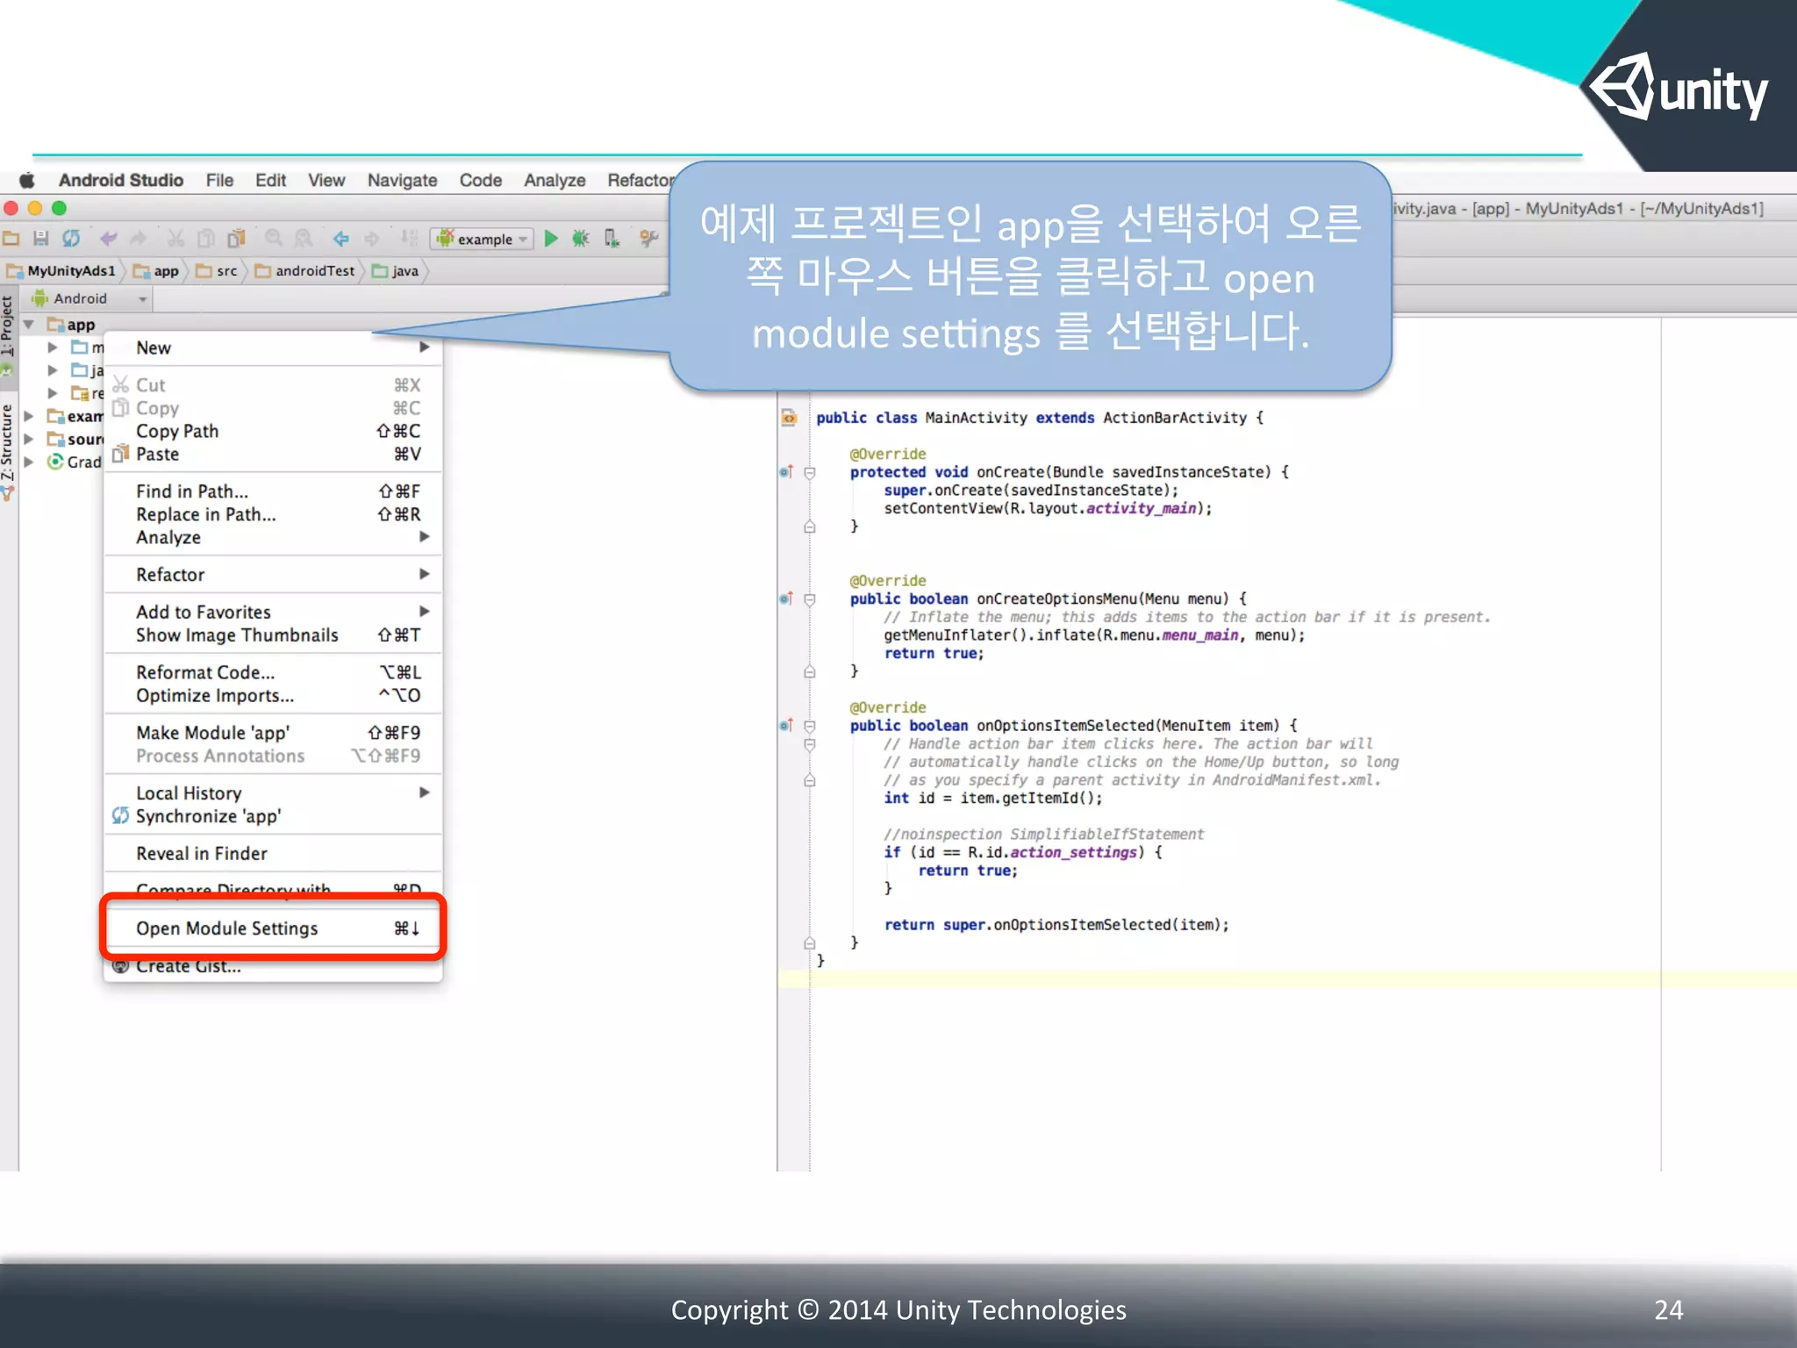This screenshot has width=1797, height=1348.
Task: Choose Optimize Imports from context menu
Action: [273, 695]
